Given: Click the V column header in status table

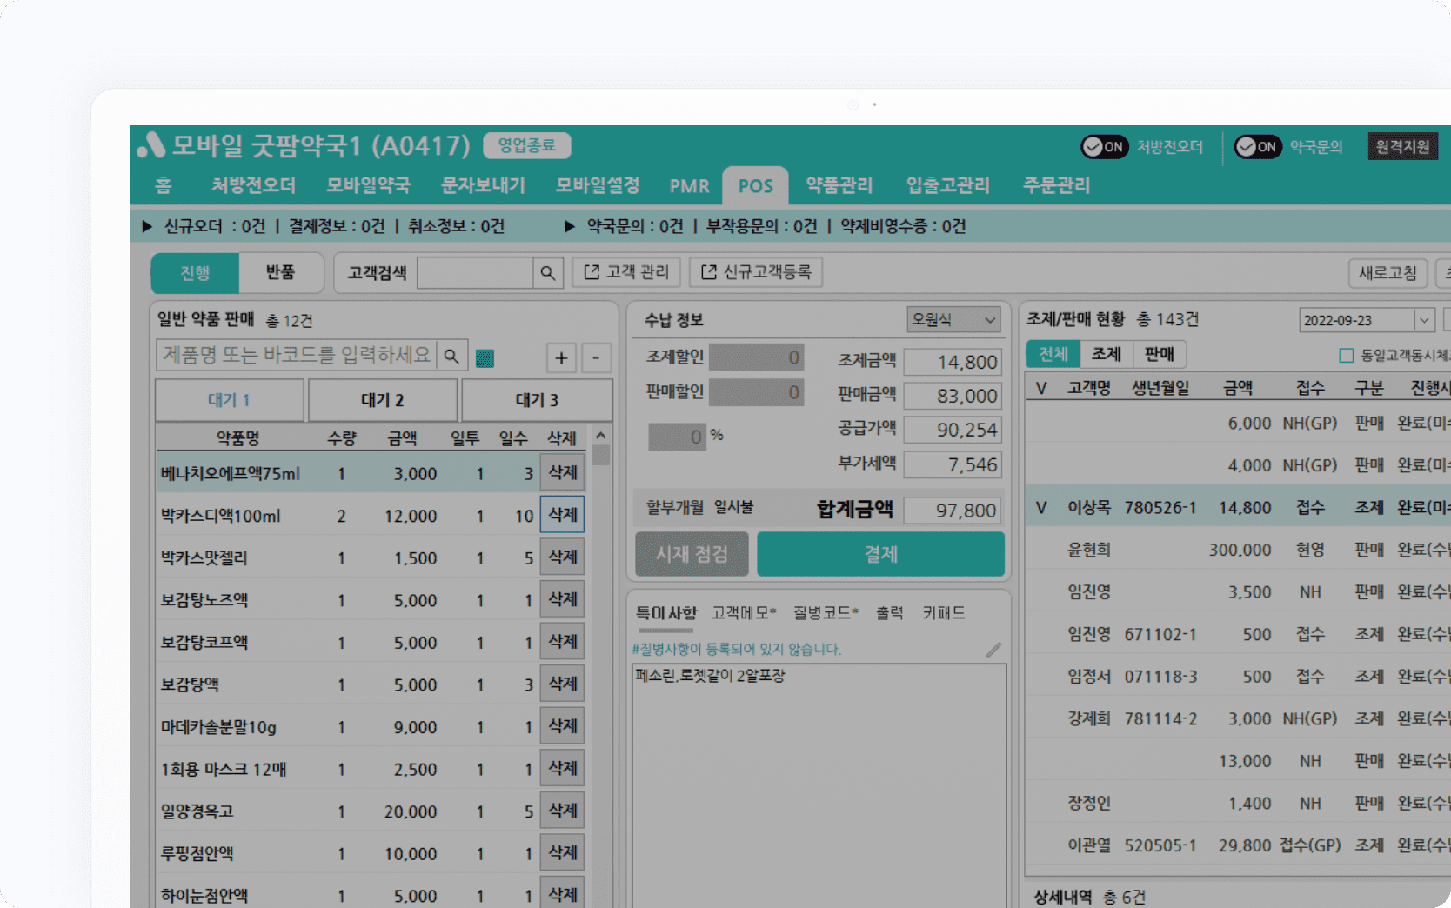Looking at the screenshot, I should 1041,388.
